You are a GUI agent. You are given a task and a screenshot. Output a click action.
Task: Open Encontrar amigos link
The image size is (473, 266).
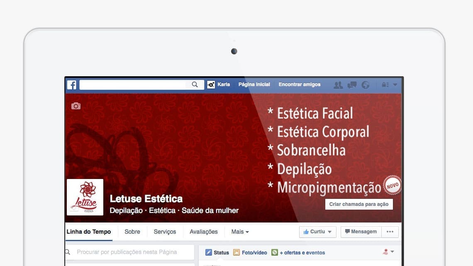point(299,85)
